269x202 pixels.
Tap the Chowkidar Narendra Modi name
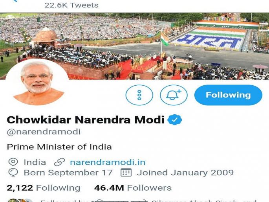tap(86, 120)
